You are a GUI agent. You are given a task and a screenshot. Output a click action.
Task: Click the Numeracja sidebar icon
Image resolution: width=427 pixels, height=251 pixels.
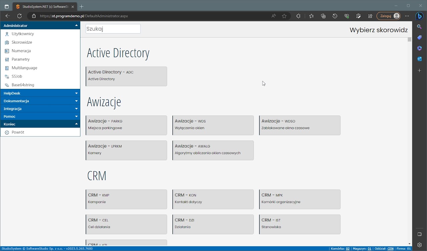7,51
